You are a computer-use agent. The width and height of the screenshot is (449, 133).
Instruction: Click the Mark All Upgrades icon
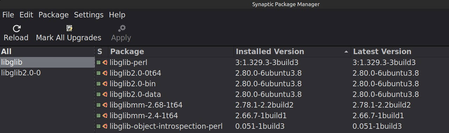[x=69, y=28]
